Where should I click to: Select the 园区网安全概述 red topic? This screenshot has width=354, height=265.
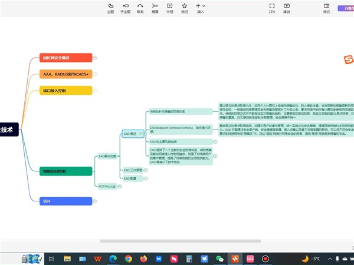pos(66,58)
